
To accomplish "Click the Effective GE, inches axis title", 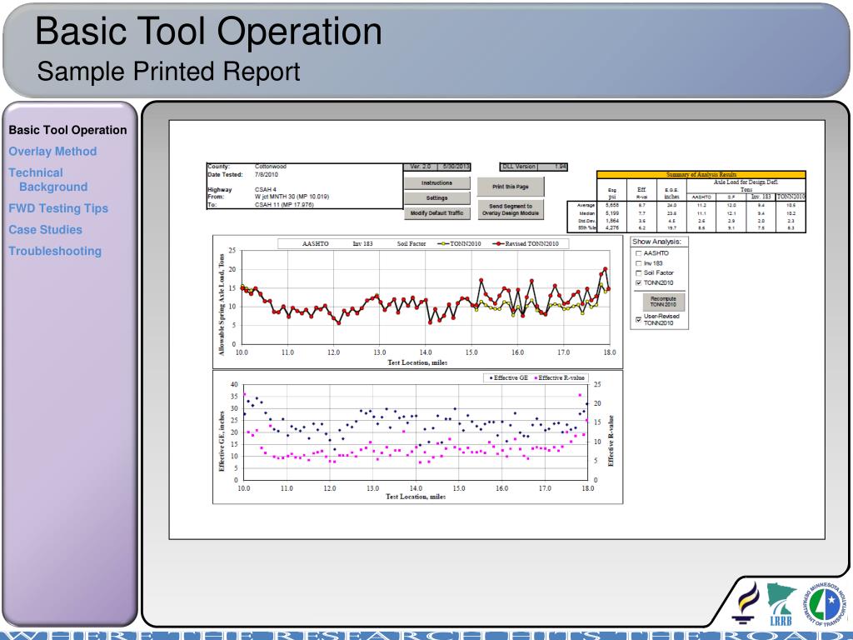I will [x=222, y=441].
